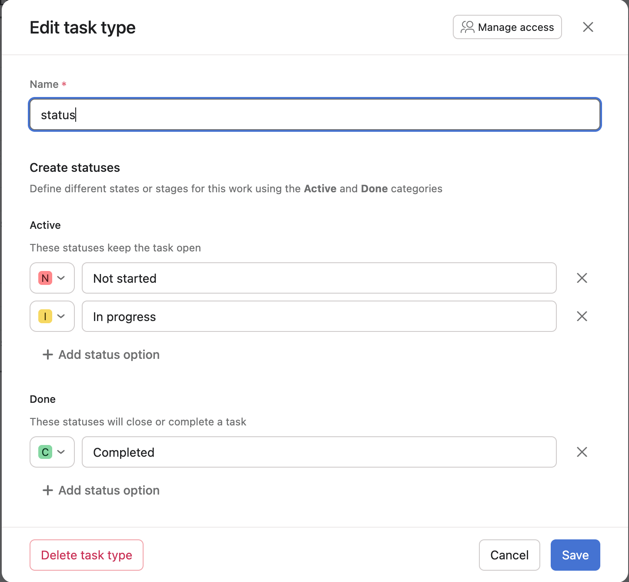629x582 pixels.
Task: Remove the In progress status row
Action: click(x=582, y=316)
